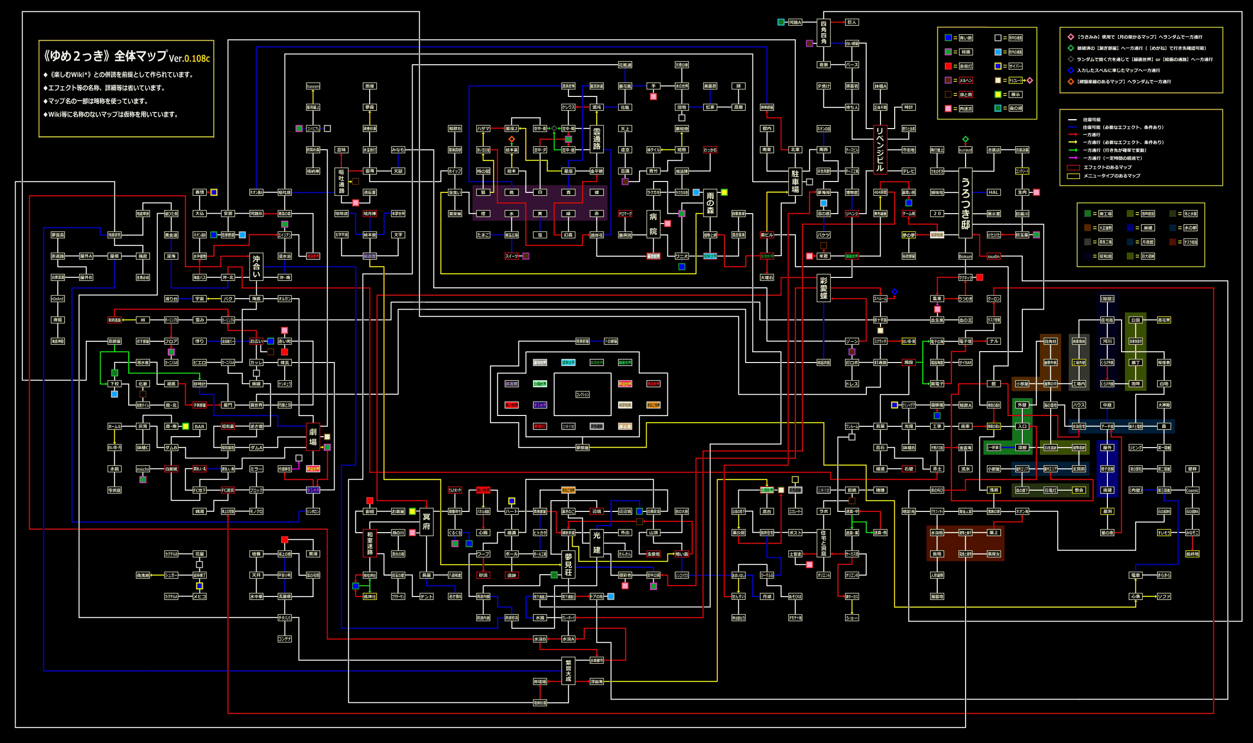The height and width of the screenshot is (743, 1253).
Task: Click the Cosmic map node
Action: [1192, 490]
